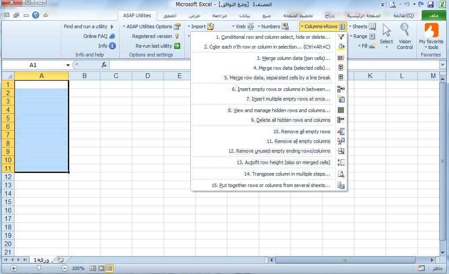Click Find and run a utility

89,26
